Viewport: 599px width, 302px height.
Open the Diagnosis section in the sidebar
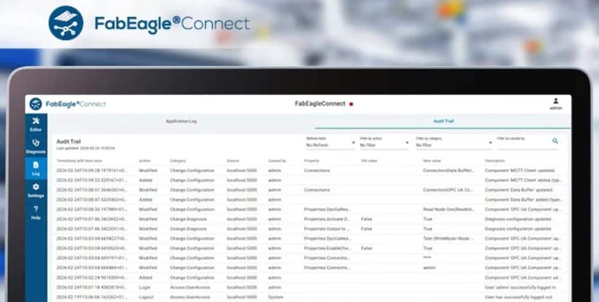(x=36, y=147)
